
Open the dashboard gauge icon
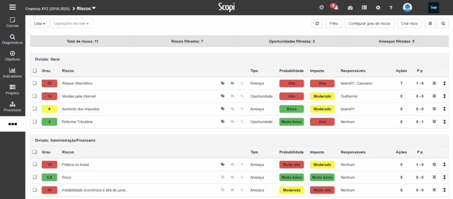[350, 8]
